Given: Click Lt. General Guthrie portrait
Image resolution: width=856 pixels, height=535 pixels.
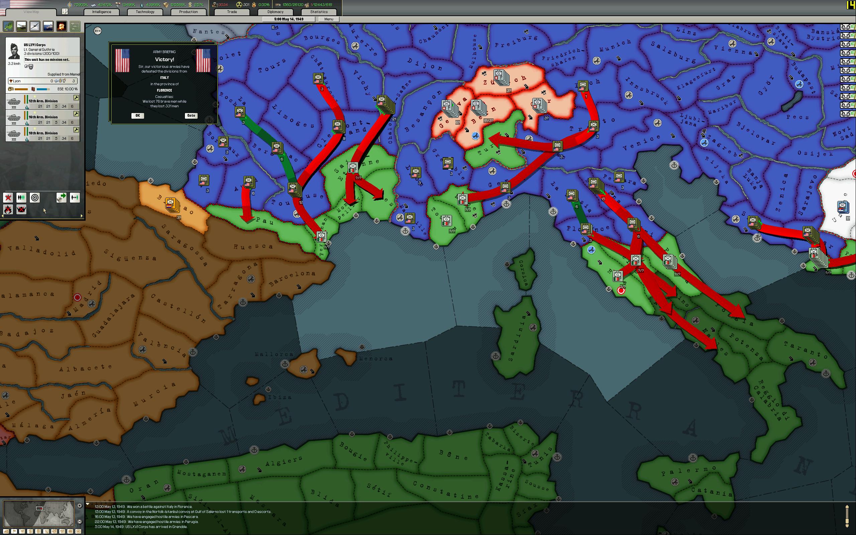Looking at the screenshot, I should click(x=14, y=51).
